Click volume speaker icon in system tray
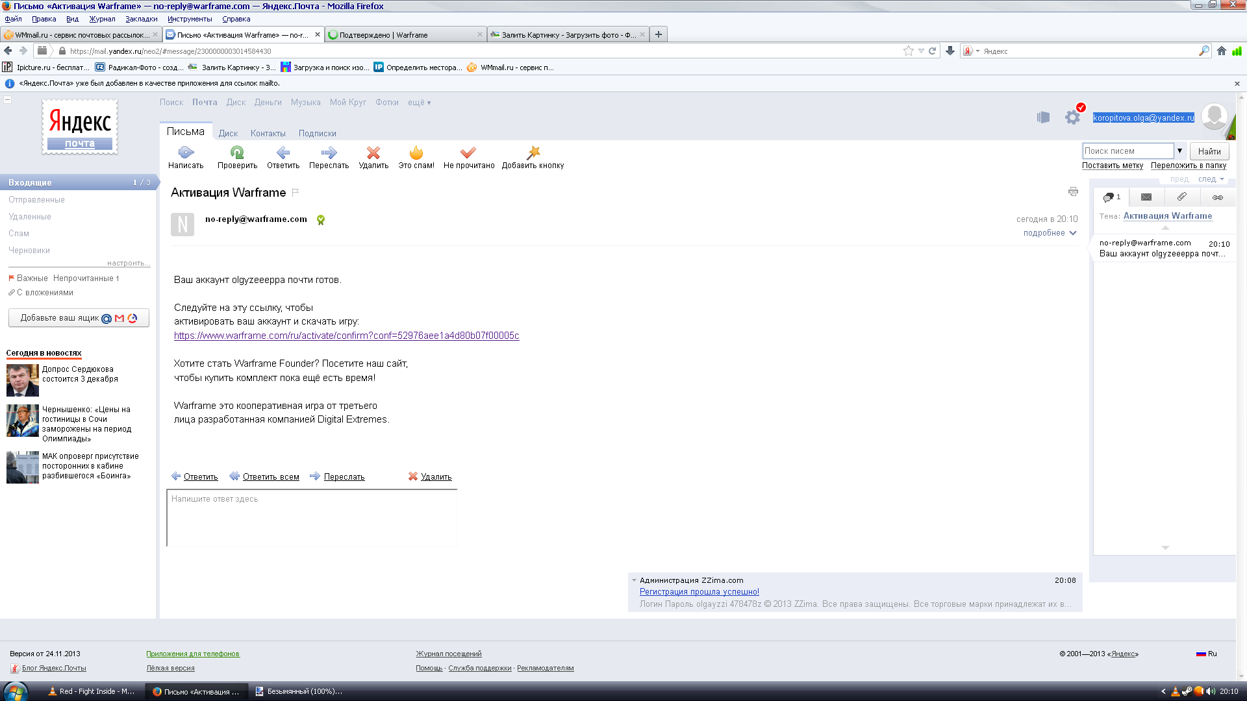Viewport: 1247px width, 701px height. click(1210, 691)
